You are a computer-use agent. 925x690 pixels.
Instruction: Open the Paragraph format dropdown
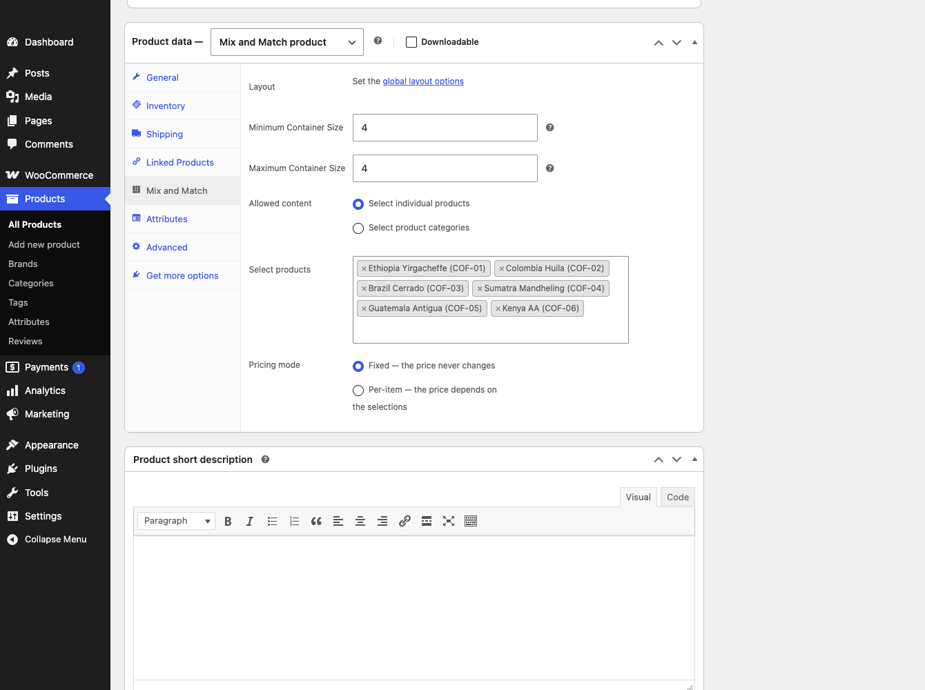click(177, 521)
